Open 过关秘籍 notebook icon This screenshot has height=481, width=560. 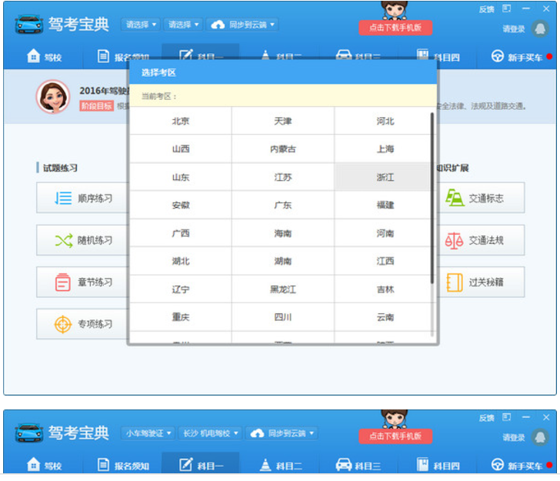click(x=455, y=282)
